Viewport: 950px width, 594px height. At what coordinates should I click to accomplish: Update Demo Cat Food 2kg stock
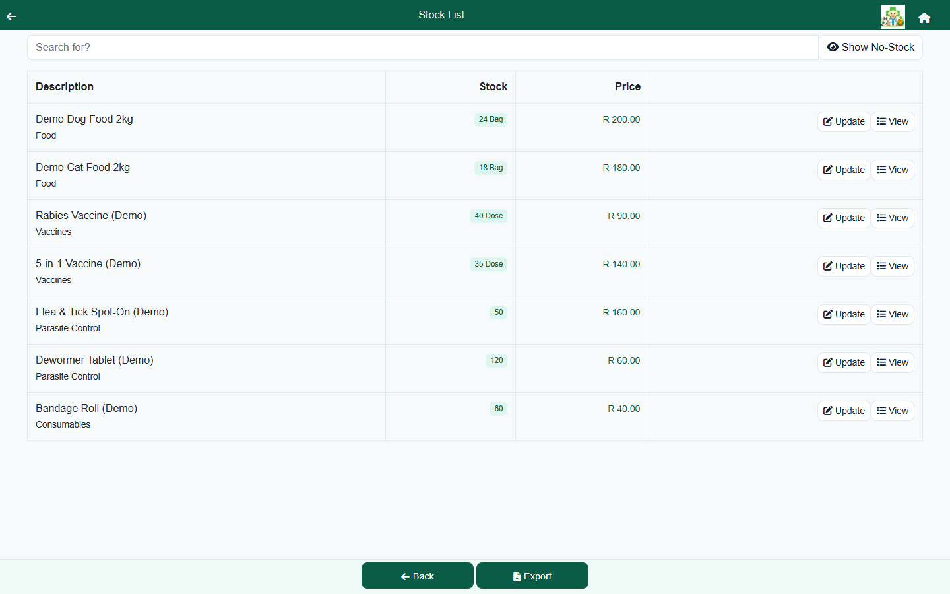coord(844,170)
